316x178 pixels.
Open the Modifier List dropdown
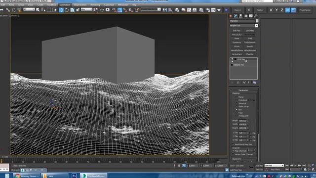click(x=256, y=26)
